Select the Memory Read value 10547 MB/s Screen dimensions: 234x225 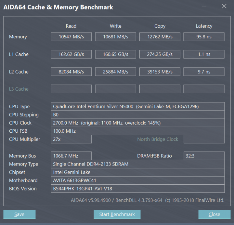(x=71, y=37)
